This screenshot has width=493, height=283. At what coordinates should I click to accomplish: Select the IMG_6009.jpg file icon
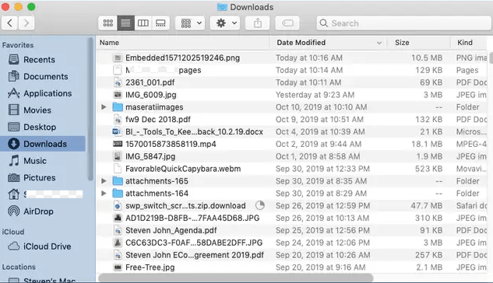coord(118,95)
